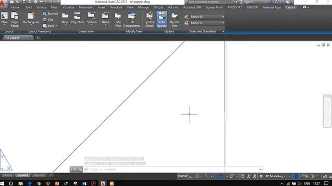
Task: Select the Model tab
Action: coord(7,175)
